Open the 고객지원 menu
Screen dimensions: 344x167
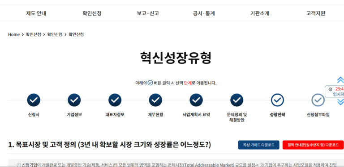click(315, 13)
